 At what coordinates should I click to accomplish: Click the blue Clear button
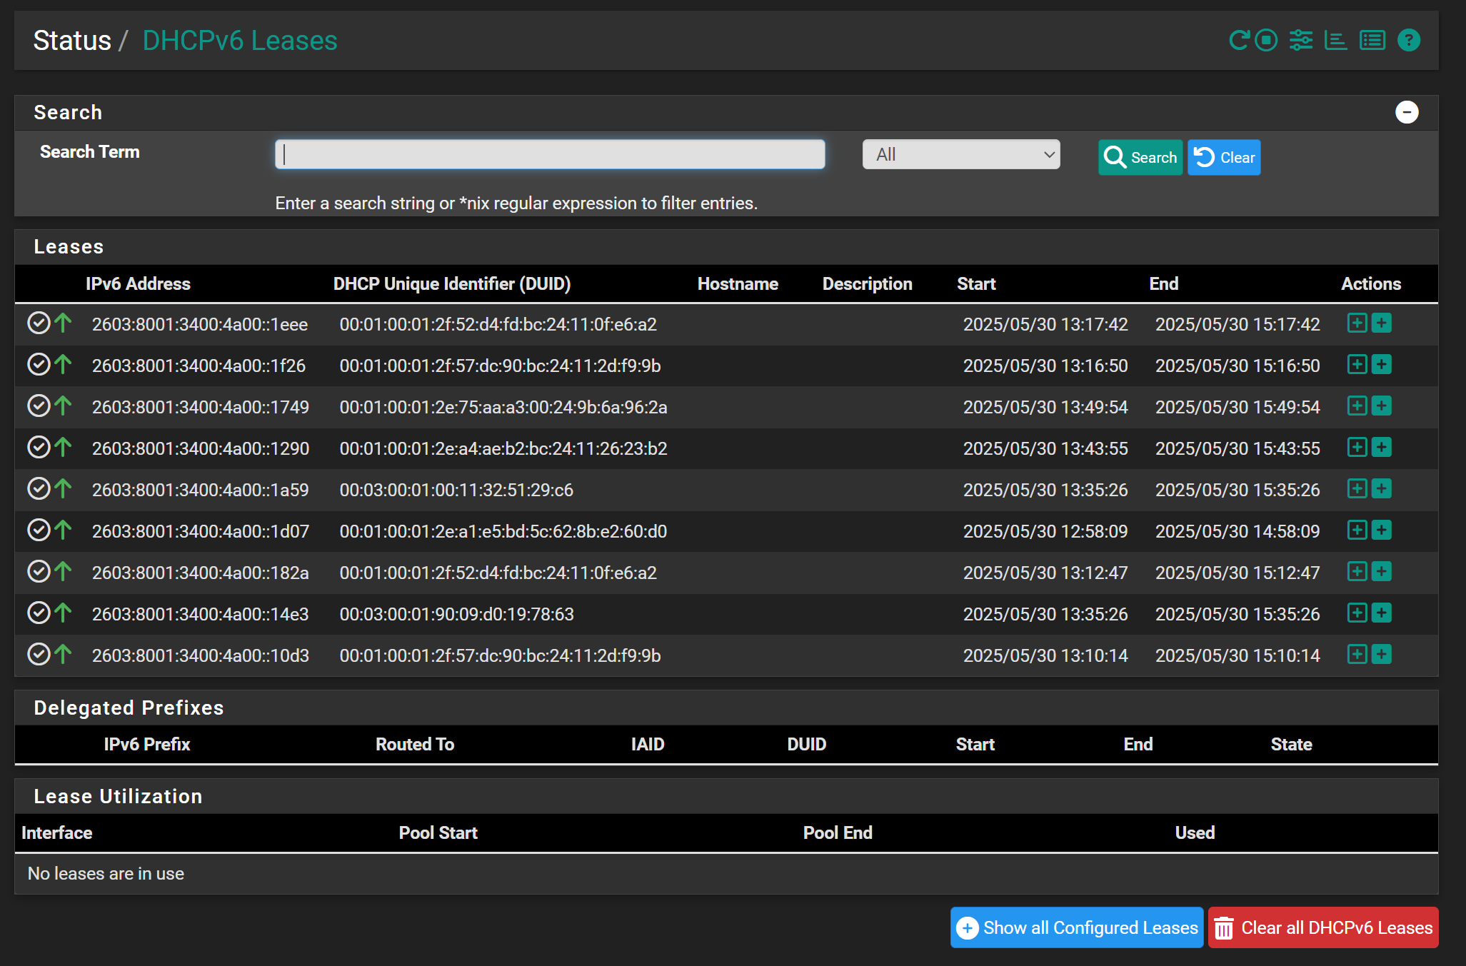[1224, 157]
